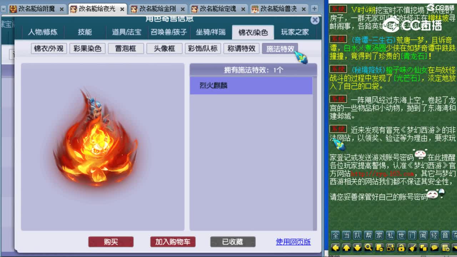The image size is (457, 257).
Task: Select the 私 (private) chat channel button
Action: (x=390, y=236)
